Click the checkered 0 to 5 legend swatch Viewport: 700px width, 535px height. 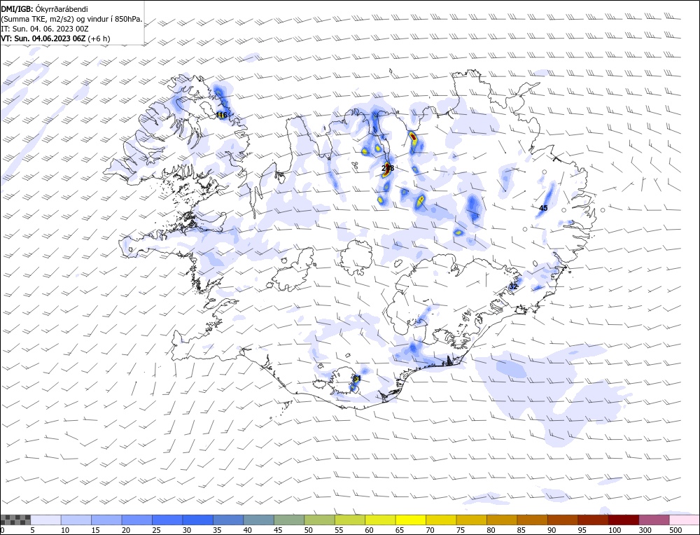(x=15, y=520)
